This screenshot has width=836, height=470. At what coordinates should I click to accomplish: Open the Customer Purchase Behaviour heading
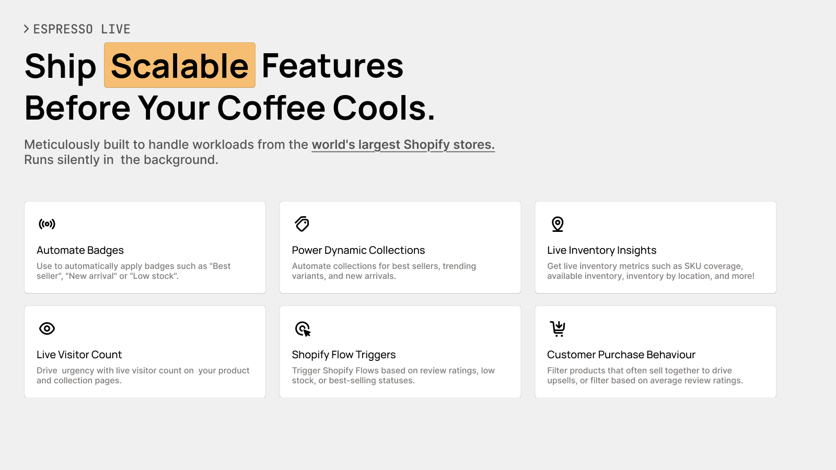tap(621, 355)
